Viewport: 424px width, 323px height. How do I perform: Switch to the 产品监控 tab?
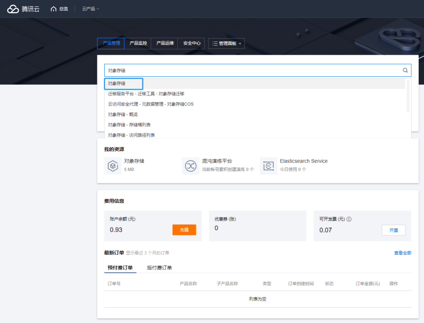click(x=138, y=44)
